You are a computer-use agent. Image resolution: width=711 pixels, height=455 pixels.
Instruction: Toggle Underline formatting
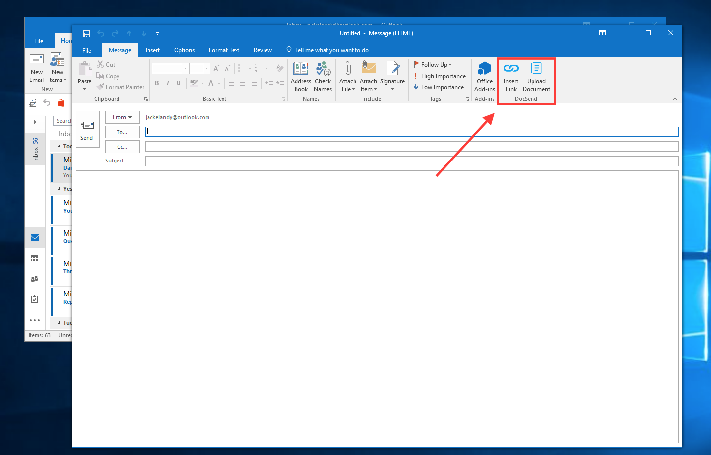[178, 83]
